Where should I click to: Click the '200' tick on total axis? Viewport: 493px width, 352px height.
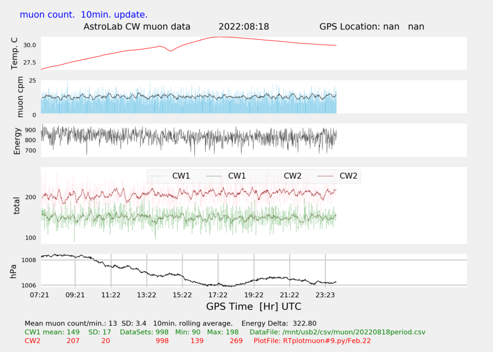tap(30, 197)
